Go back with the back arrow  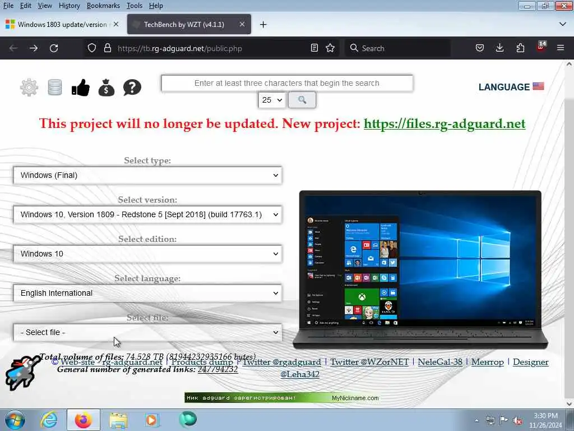coord(13,48)
